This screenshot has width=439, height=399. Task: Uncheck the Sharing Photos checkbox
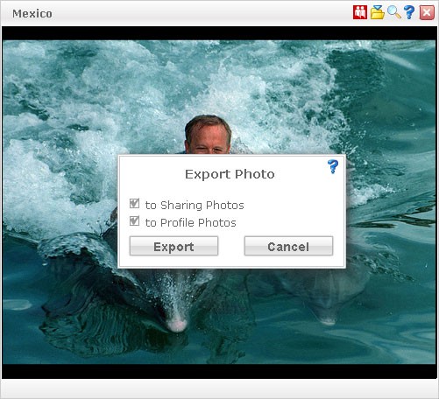coord(134,203)
